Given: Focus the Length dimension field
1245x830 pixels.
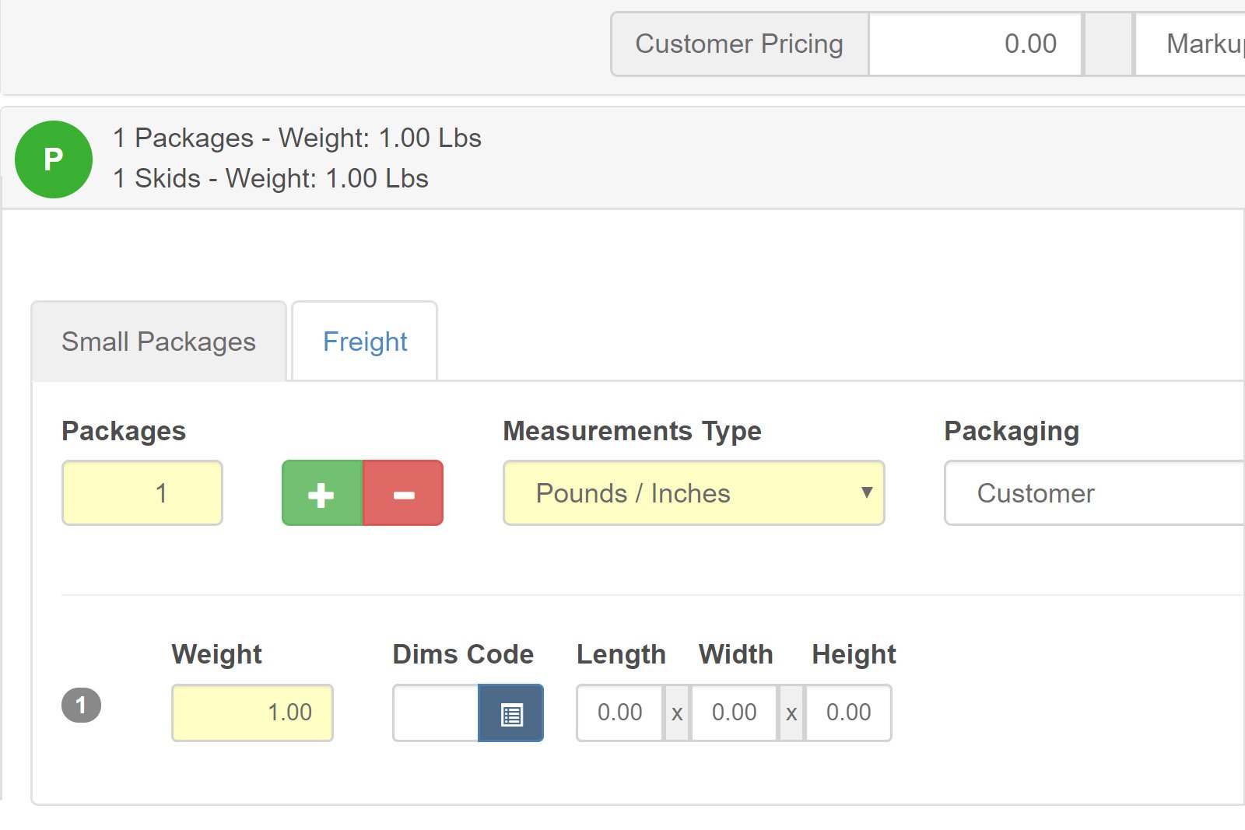Looking at the screenshot, I should [x=619, y=713].
